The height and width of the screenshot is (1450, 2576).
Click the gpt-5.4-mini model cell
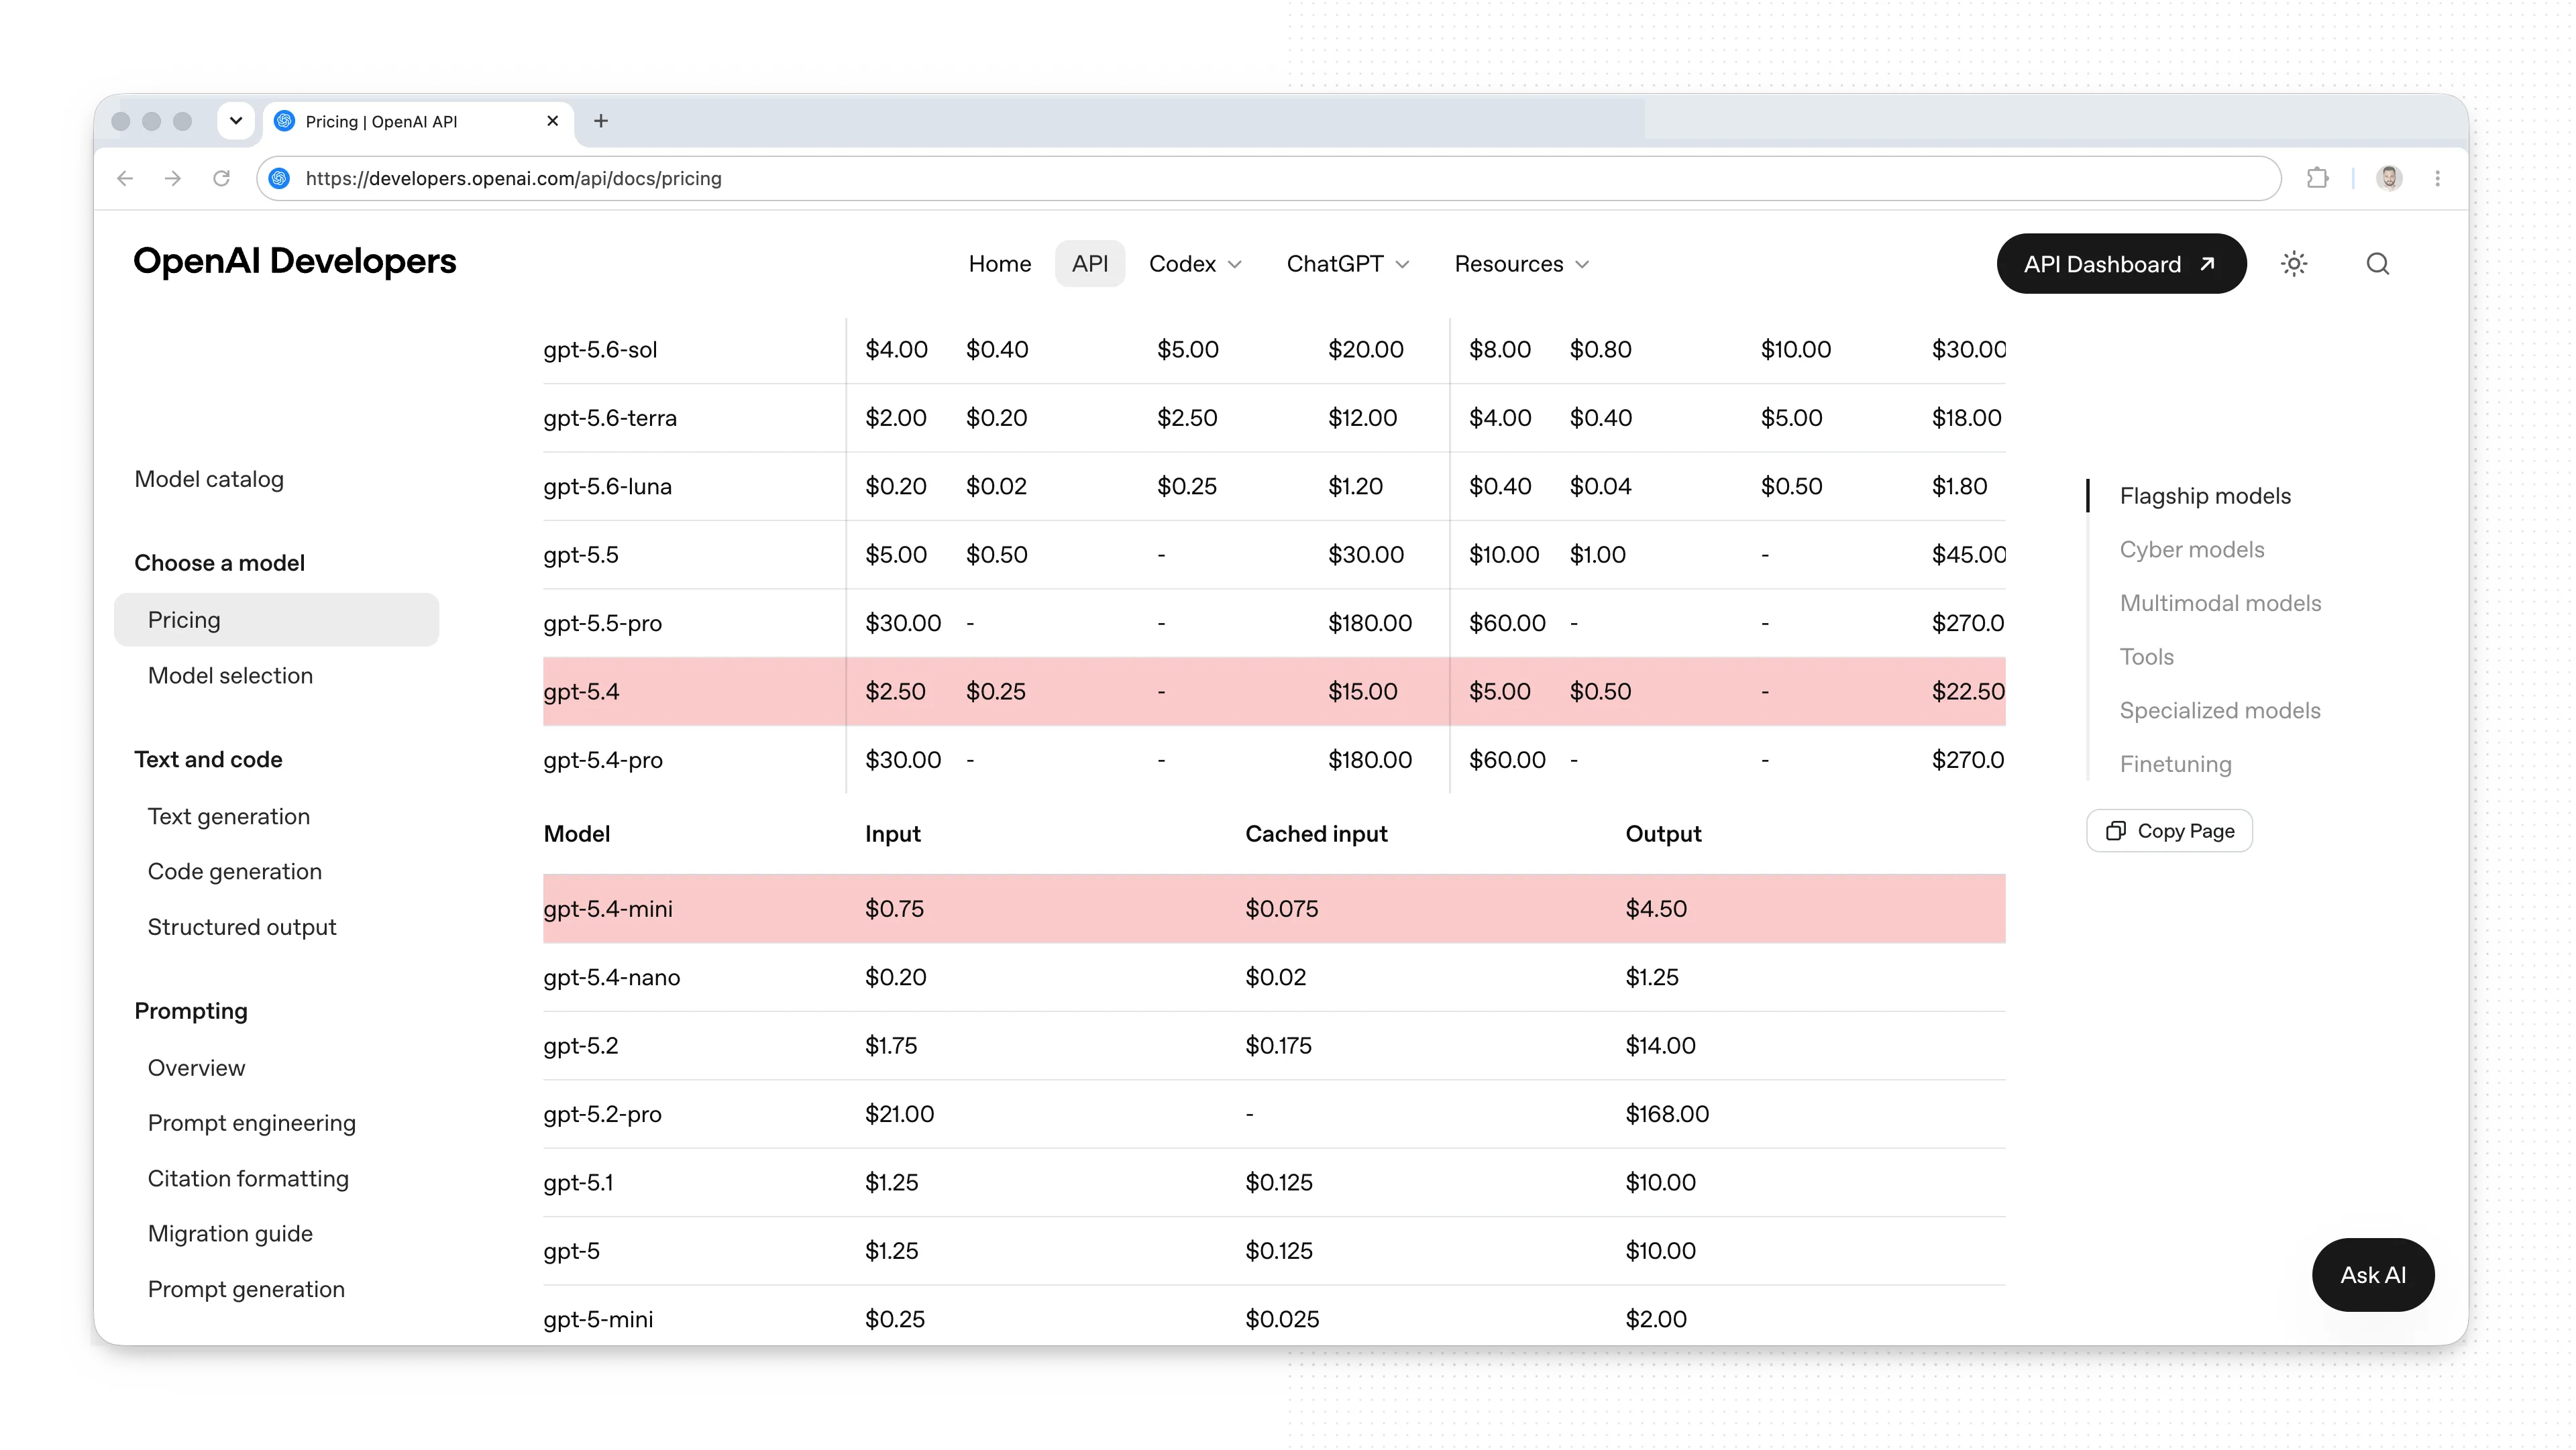tap(608, 909)
